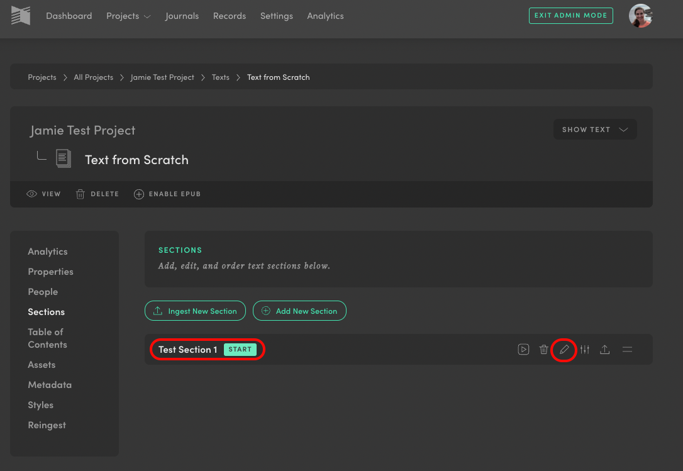683x471 pixels.
Task: Enable EPUB for Text from Scratch
Action: tap(167, 194)
